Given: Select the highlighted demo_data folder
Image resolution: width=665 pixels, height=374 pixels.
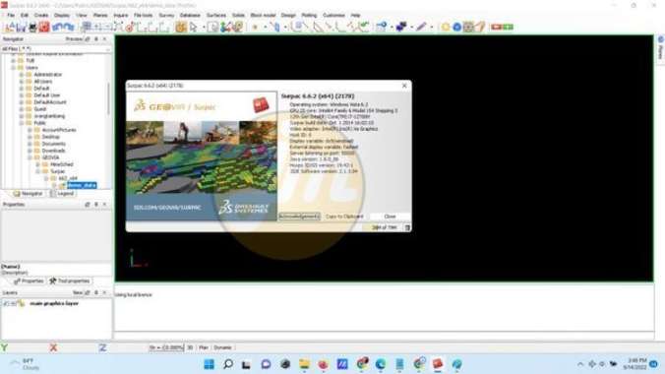Looking at the screenshot, I should [82, 185].
